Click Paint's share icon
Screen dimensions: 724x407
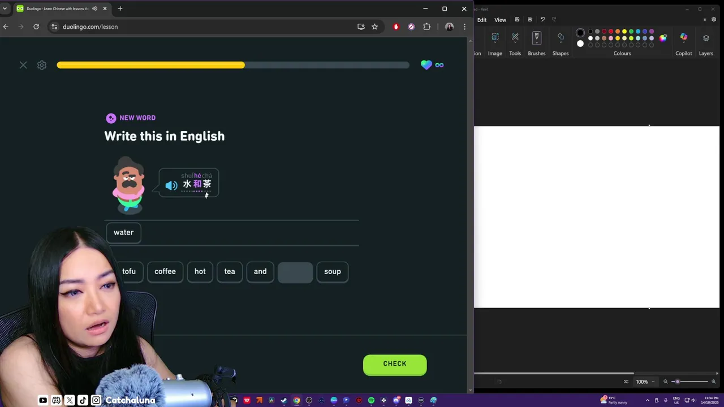(530, 19)
